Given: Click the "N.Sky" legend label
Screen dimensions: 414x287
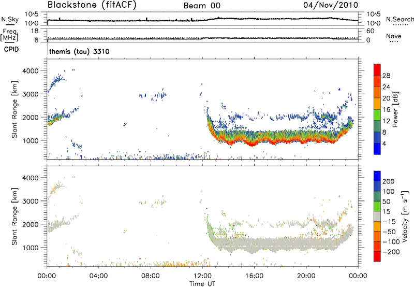Looking at the screenshot, I should pyautogui.click(x=10, y=19).
